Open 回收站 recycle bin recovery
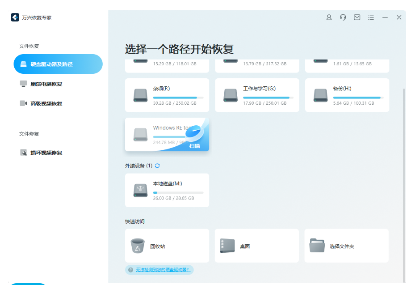This screenshot has width=407, height=285. click(x=167, y=246)
